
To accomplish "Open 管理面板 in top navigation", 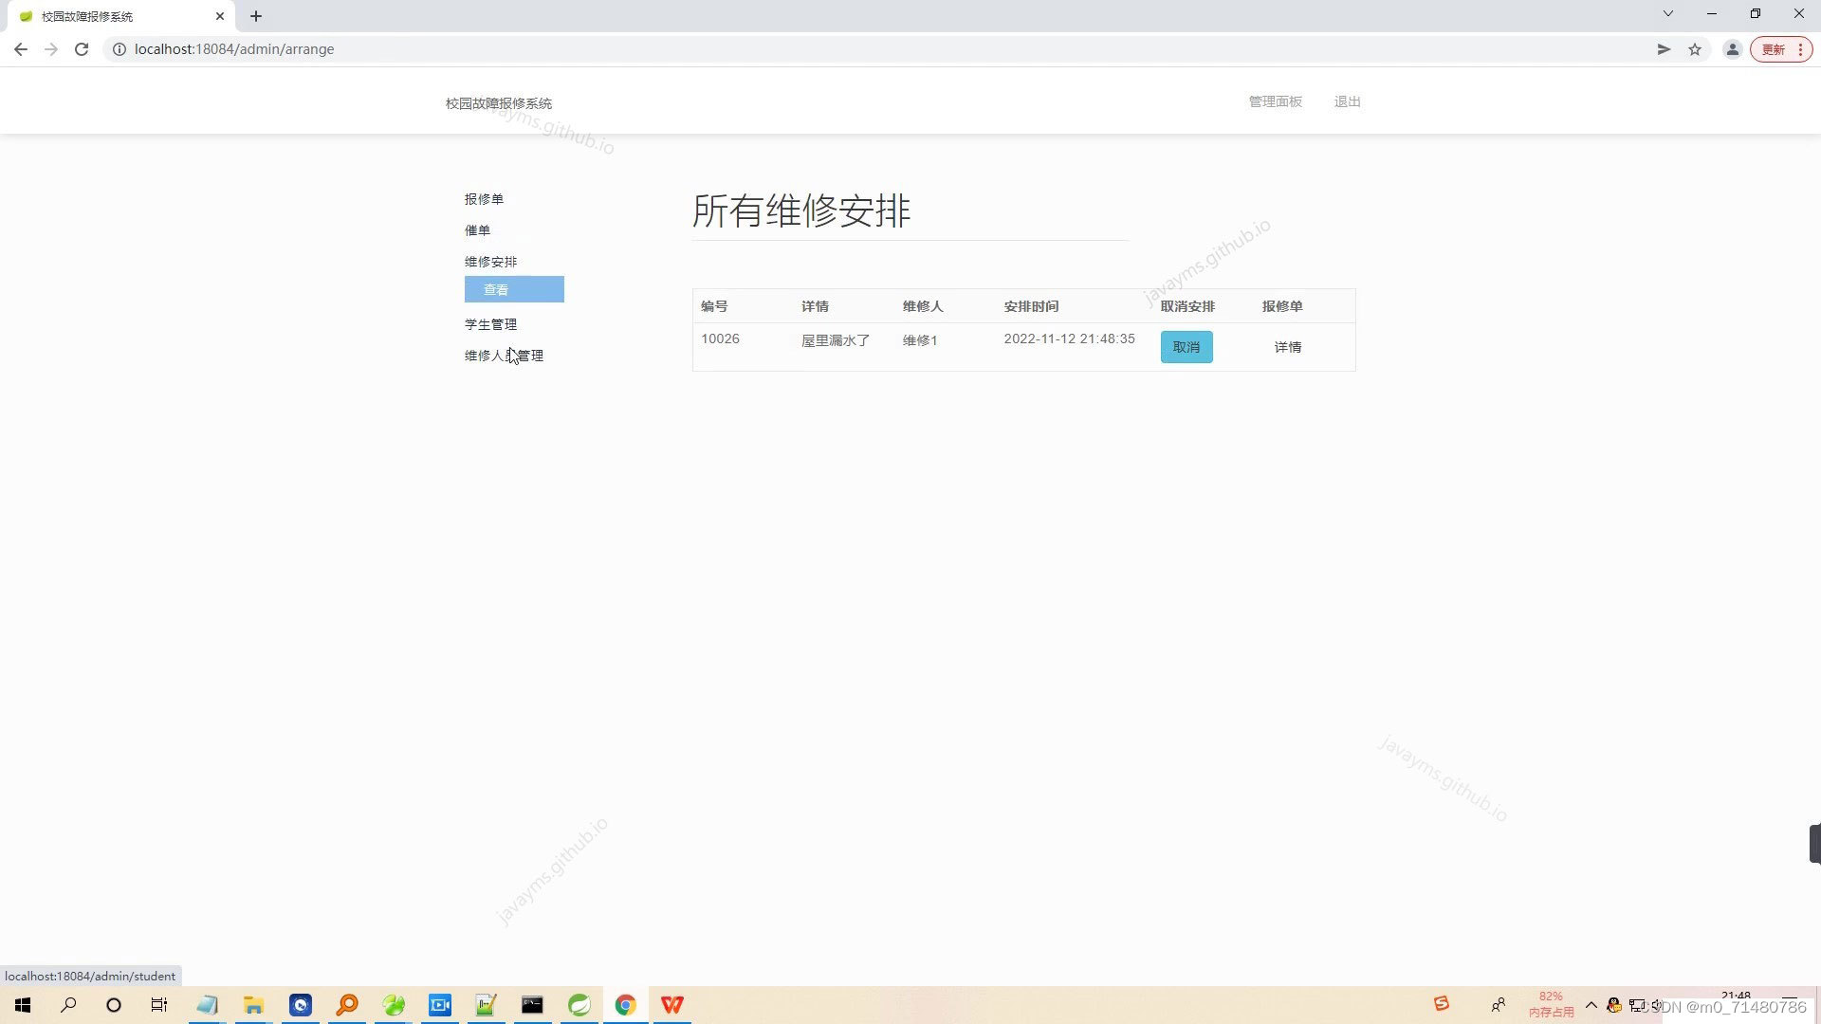I will pos(1276,101).
